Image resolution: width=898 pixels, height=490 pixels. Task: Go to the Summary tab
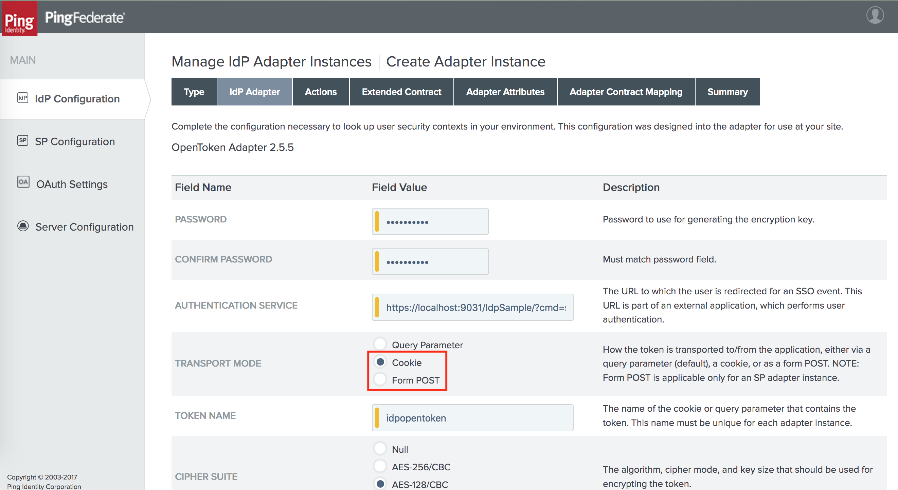tap(727, 92)
